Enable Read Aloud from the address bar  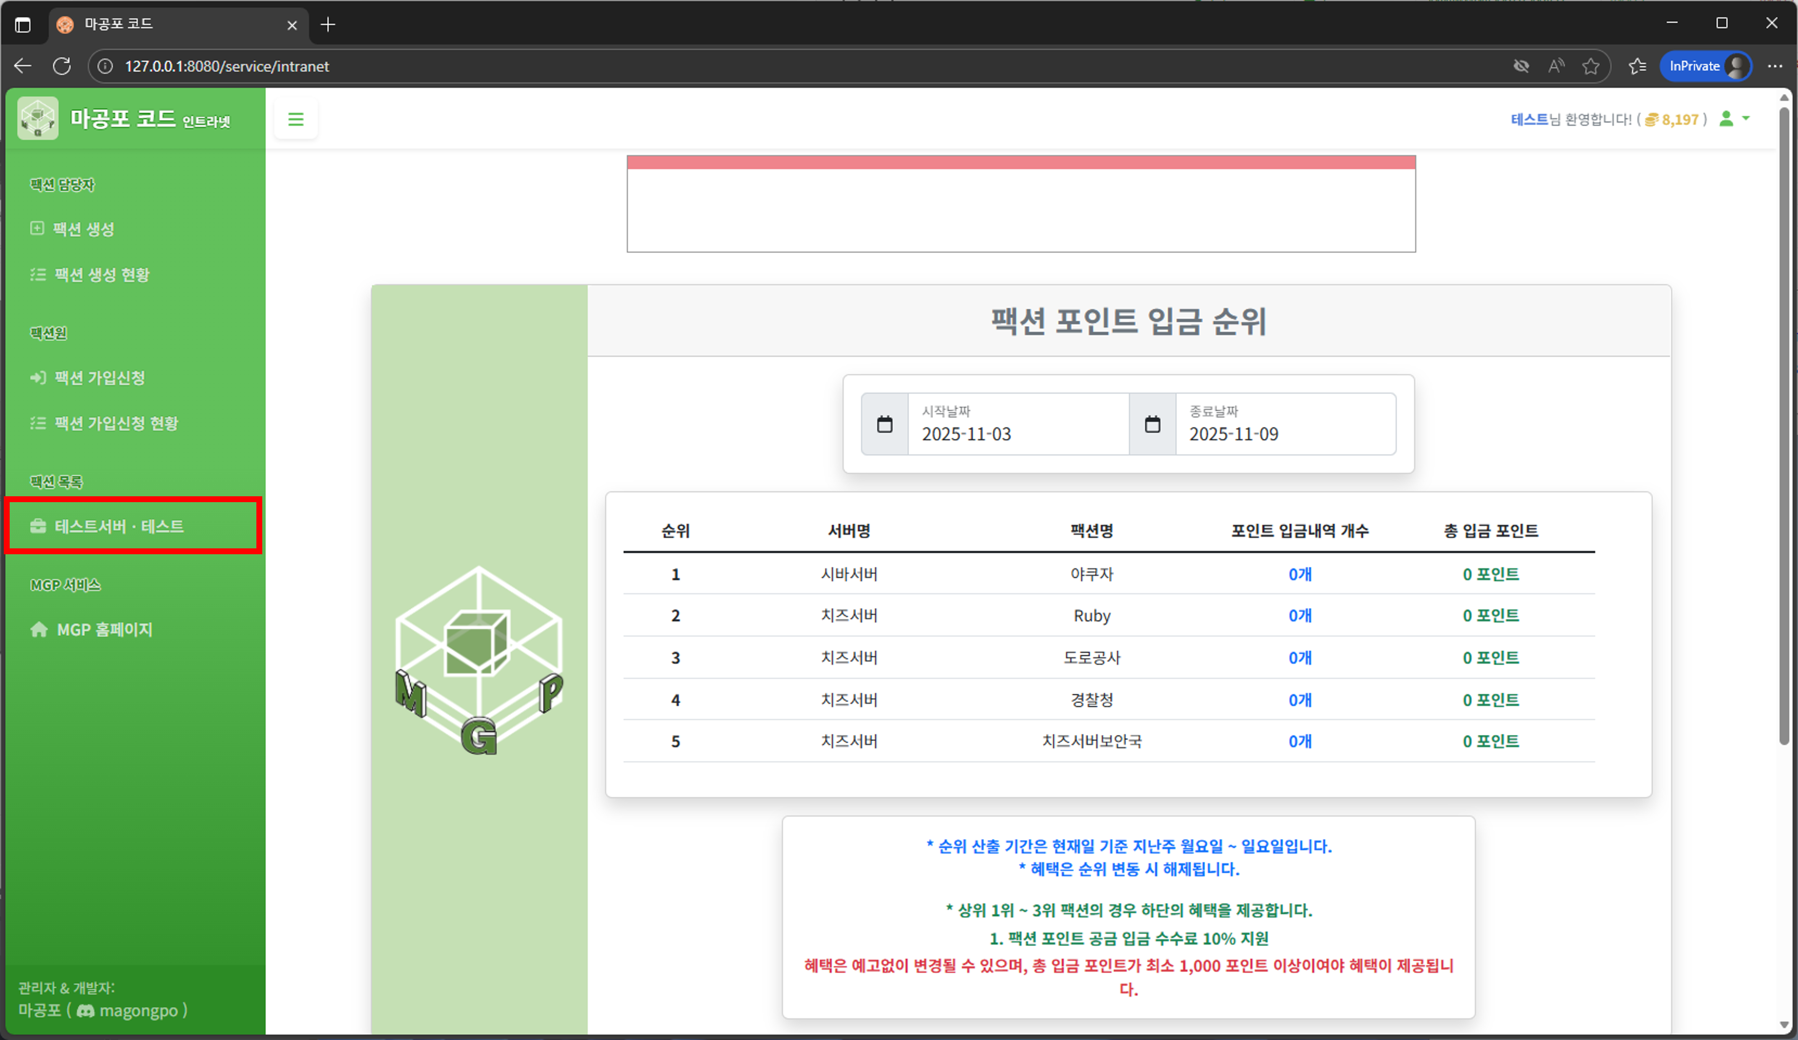tap(1556, 66)
